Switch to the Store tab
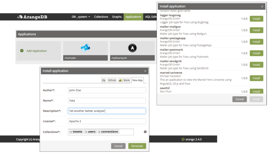268x154 pixels. (124, 80)
